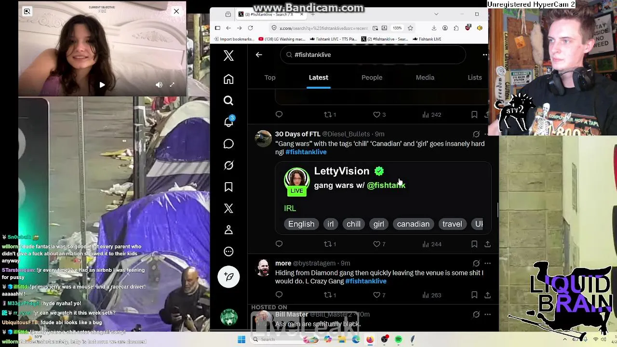Switch to the Media tab
Screen dimensions: 617x347
(425, 78)
